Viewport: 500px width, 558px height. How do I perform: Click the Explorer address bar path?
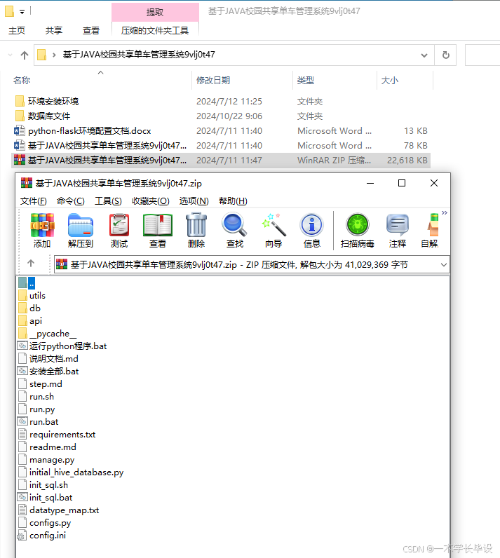click(139, 55)
